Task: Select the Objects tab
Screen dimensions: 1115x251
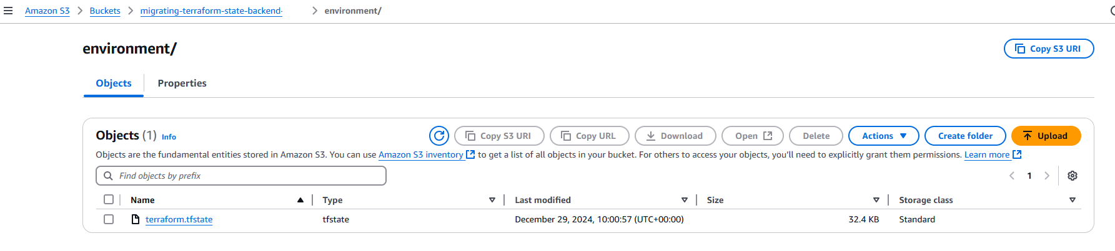Action: point(114,83)
